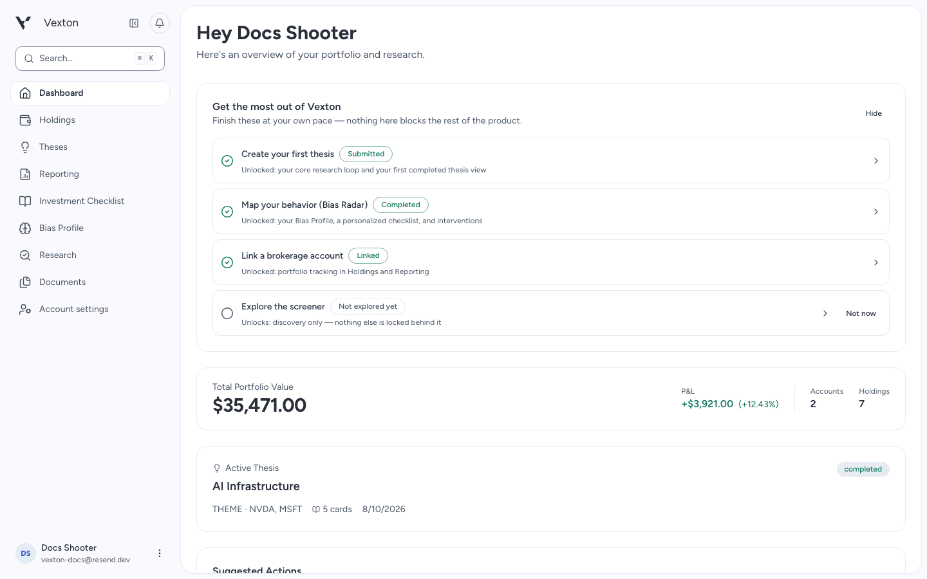Click the Theses lightbulb icon
Viewport: 927px width, 579px height.
[25, 147]
